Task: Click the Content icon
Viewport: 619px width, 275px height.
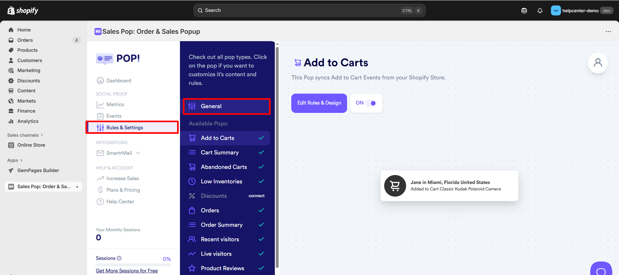Action: 11,91
